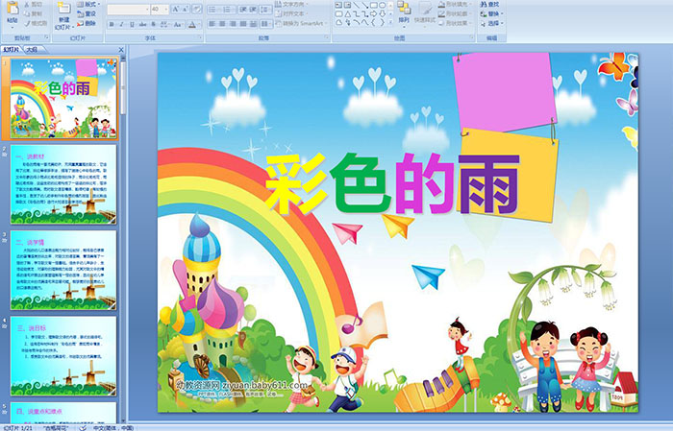Open the Columns dropdown button
The width and height of the screenshot is (673, 431).
click(266, 24)
